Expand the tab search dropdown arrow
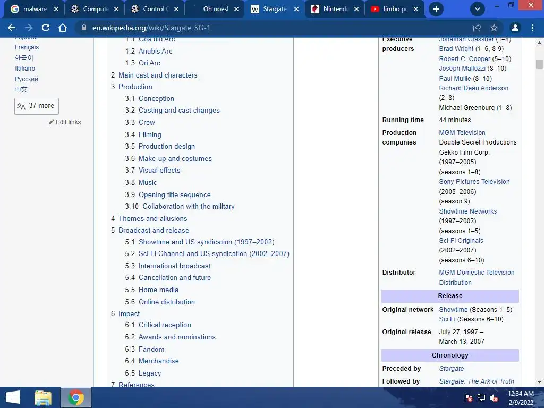The image size is (544, 408). point(478,9)
